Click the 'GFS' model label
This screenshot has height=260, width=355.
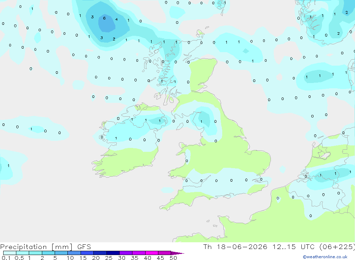(84, 247)
